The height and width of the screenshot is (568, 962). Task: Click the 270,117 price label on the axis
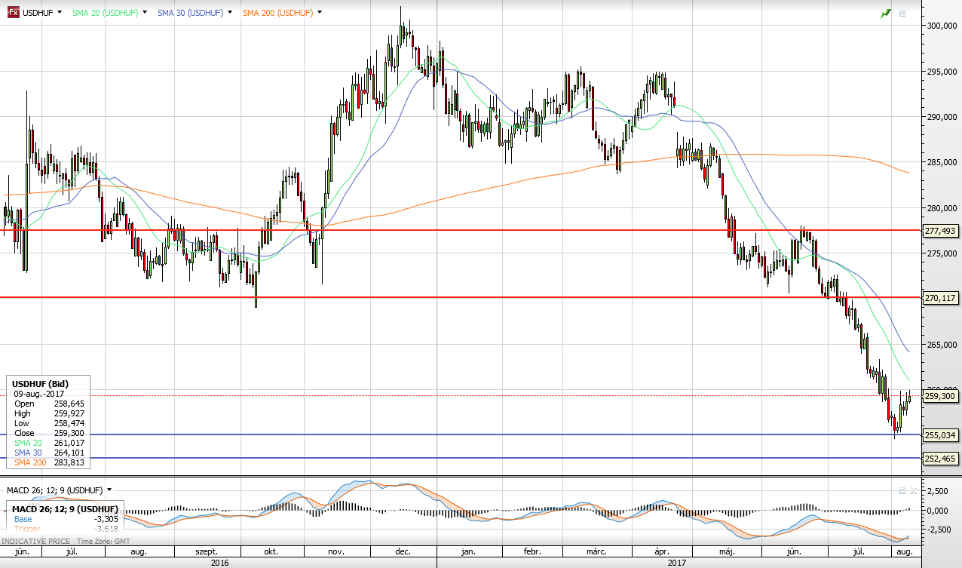(940, 298)
